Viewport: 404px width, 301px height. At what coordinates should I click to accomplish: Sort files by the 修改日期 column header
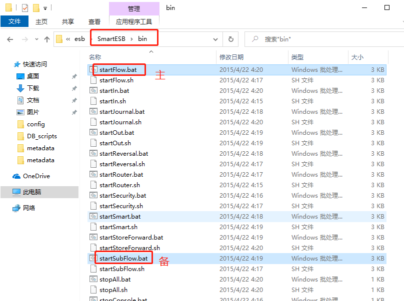231,57
